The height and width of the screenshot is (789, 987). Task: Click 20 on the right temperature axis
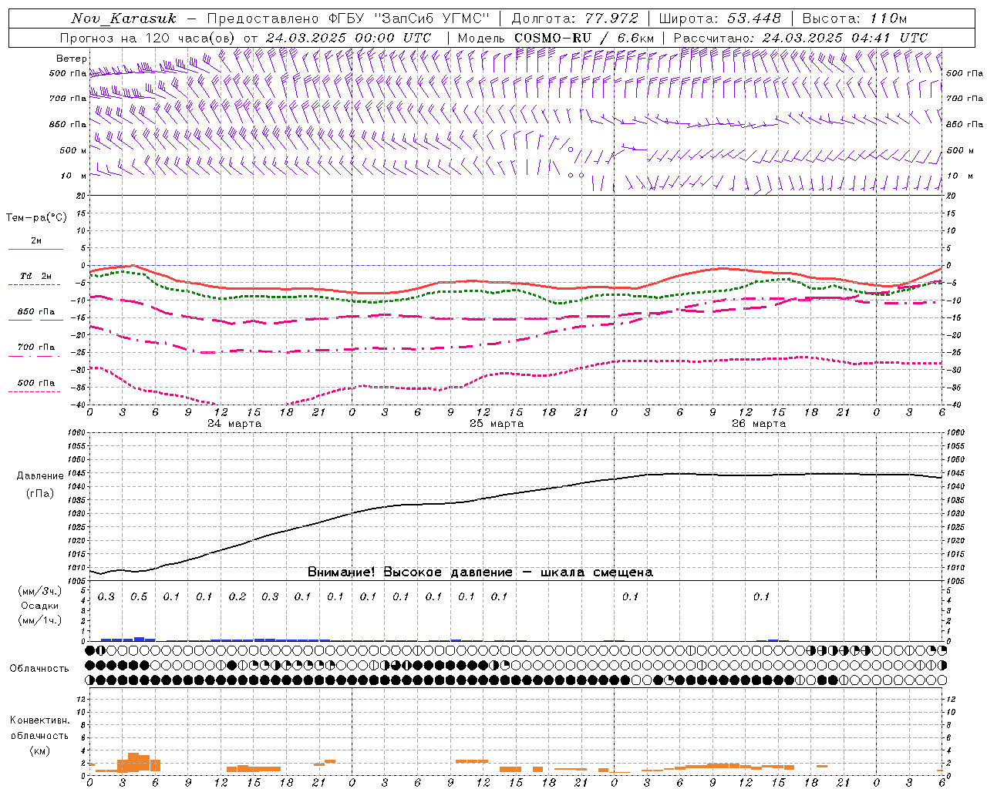[x=951, y=196]
